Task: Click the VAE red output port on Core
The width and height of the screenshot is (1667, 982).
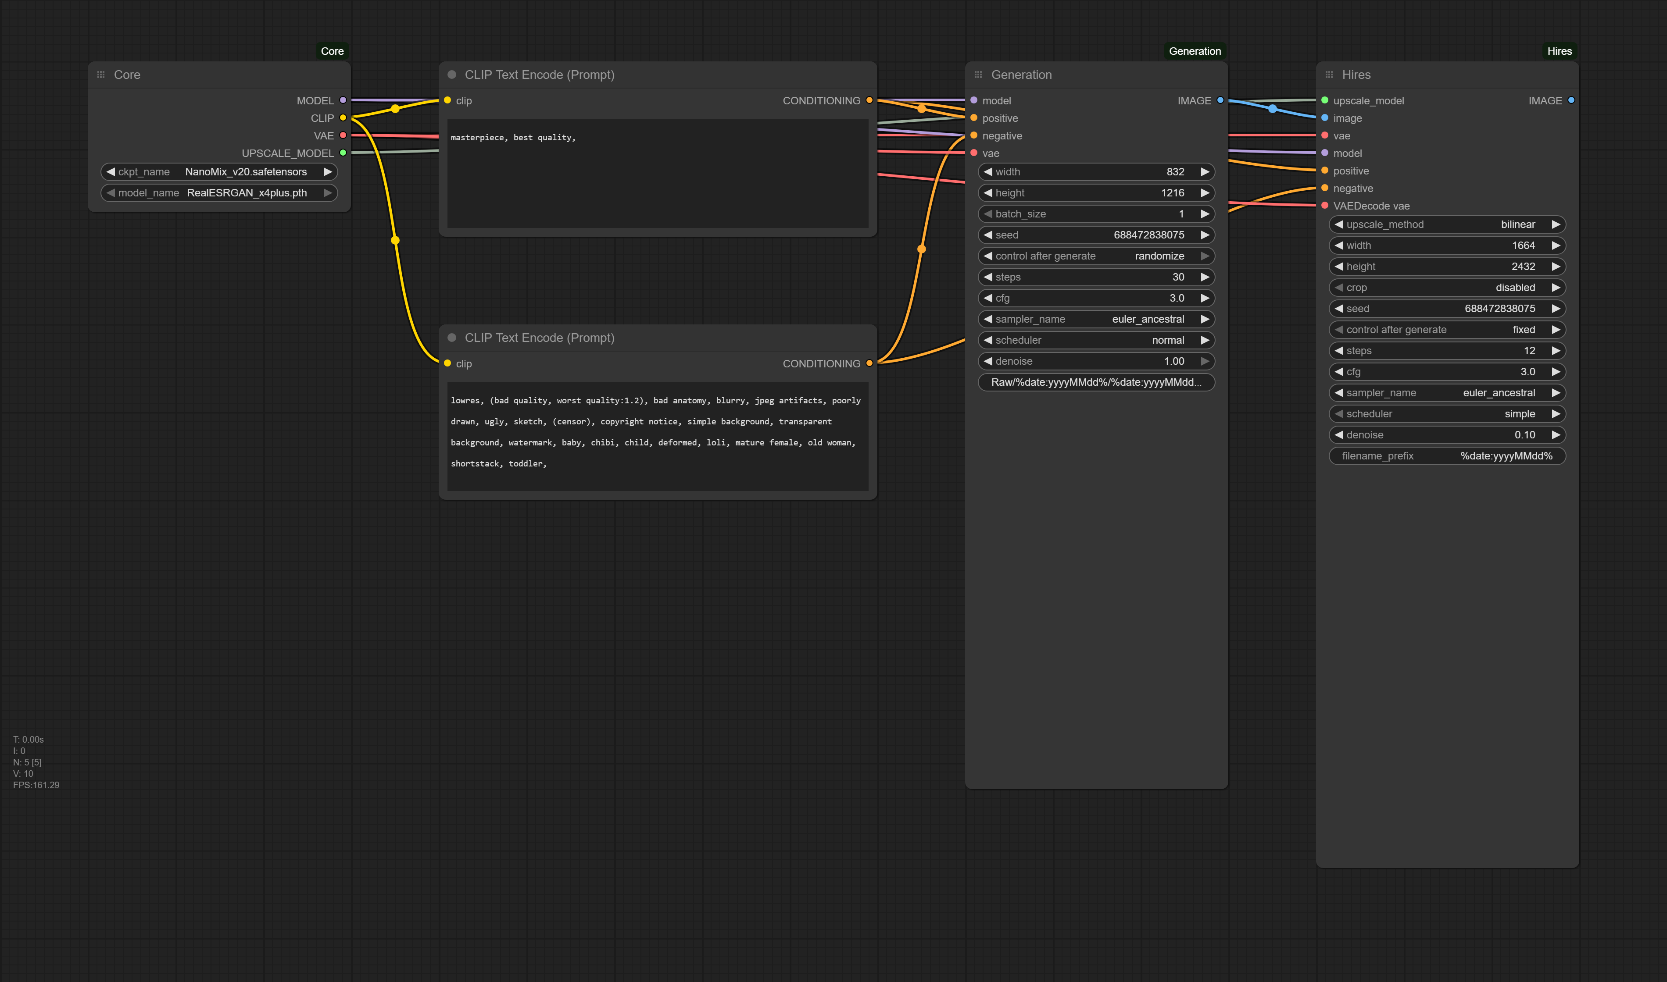Action: click(x=343, y=135)
